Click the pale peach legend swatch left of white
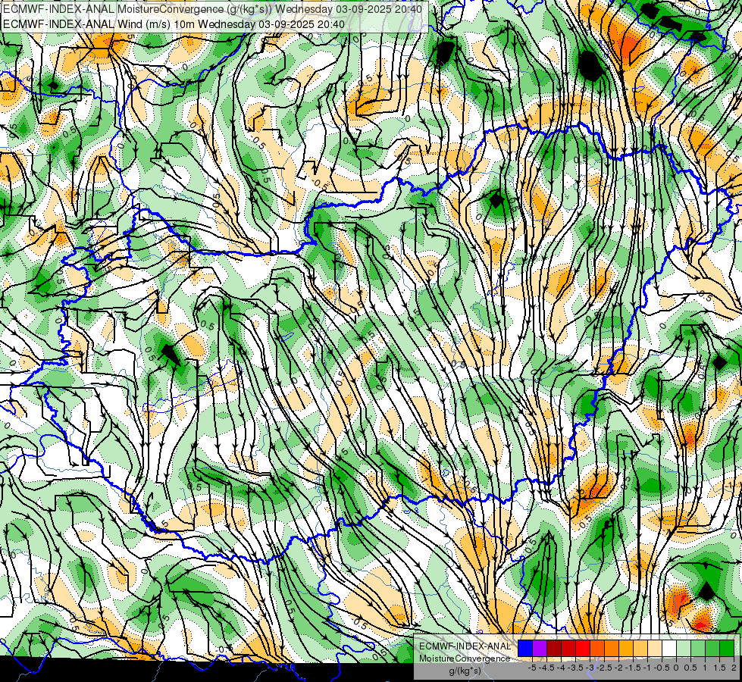742x682 pixels. tap(655, 649)
